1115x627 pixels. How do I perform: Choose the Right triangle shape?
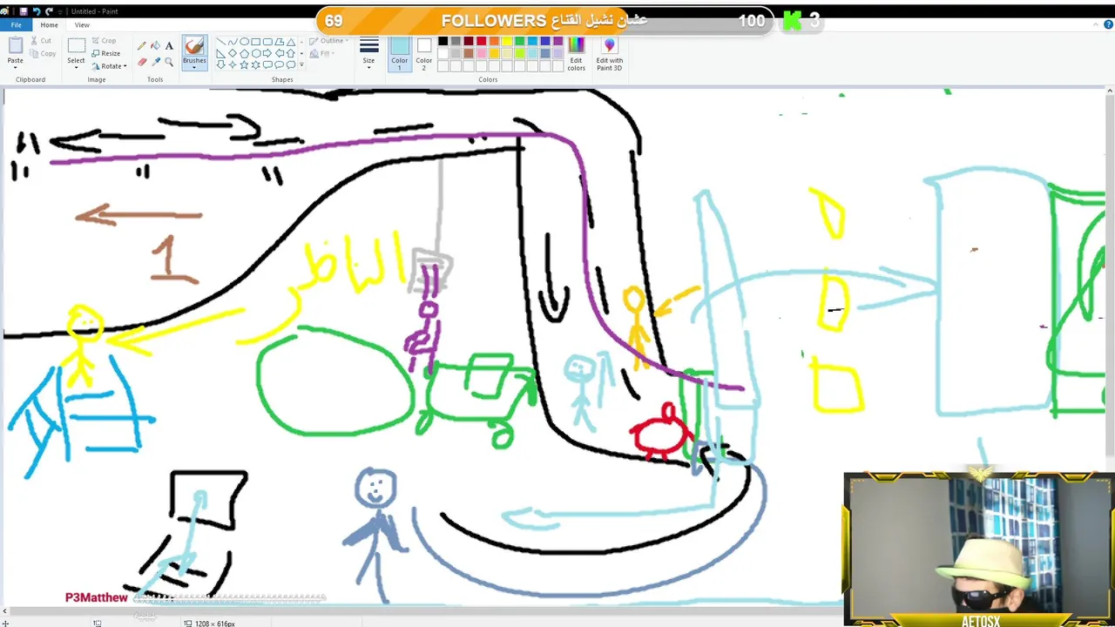[x=220, y=53]
